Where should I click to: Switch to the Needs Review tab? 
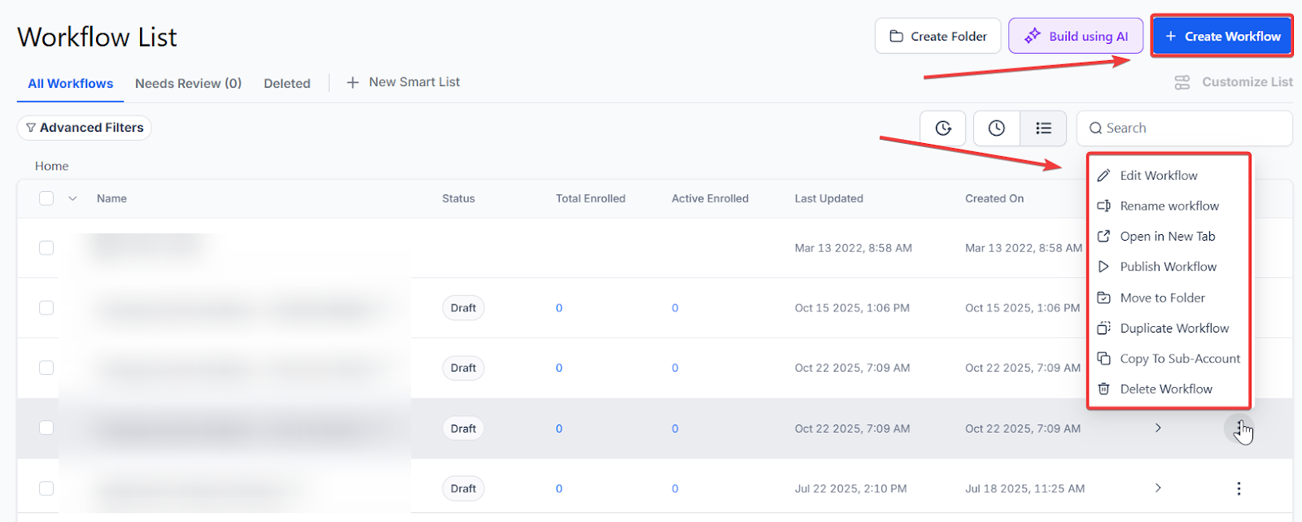pos(188,84)
